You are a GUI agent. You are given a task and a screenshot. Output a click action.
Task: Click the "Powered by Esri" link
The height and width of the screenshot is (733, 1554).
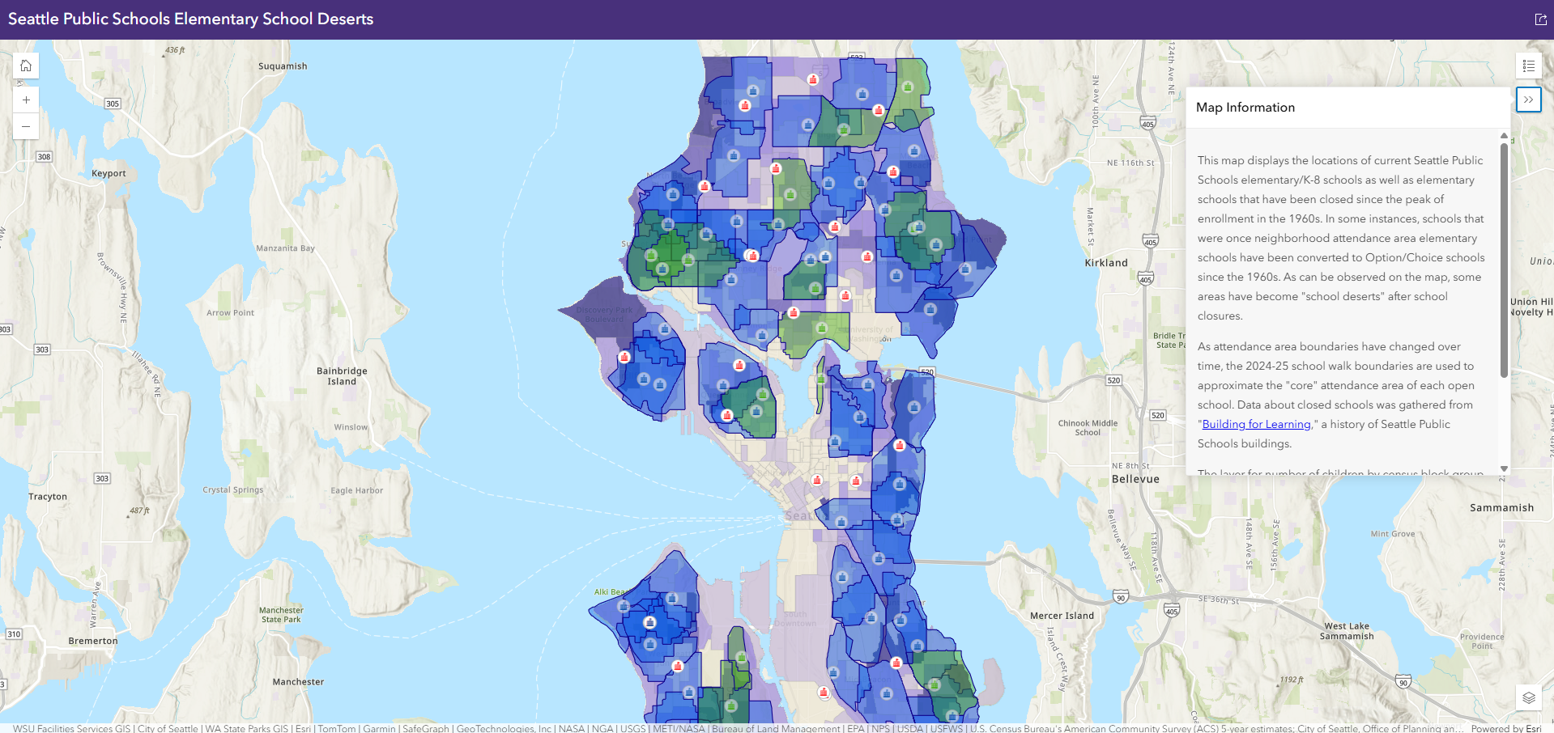[x=1505, y=728]
